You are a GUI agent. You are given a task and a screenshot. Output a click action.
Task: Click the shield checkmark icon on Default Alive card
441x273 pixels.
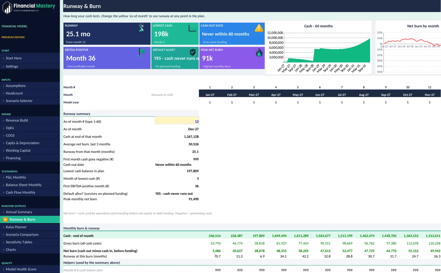click(193, 52)
